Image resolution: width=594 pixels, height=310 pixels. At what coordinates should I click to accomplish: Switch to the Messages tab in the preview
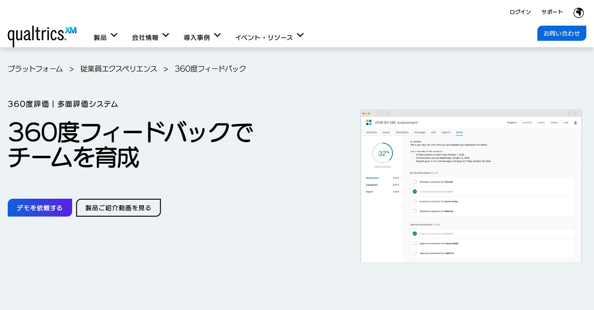coord(420,133)
